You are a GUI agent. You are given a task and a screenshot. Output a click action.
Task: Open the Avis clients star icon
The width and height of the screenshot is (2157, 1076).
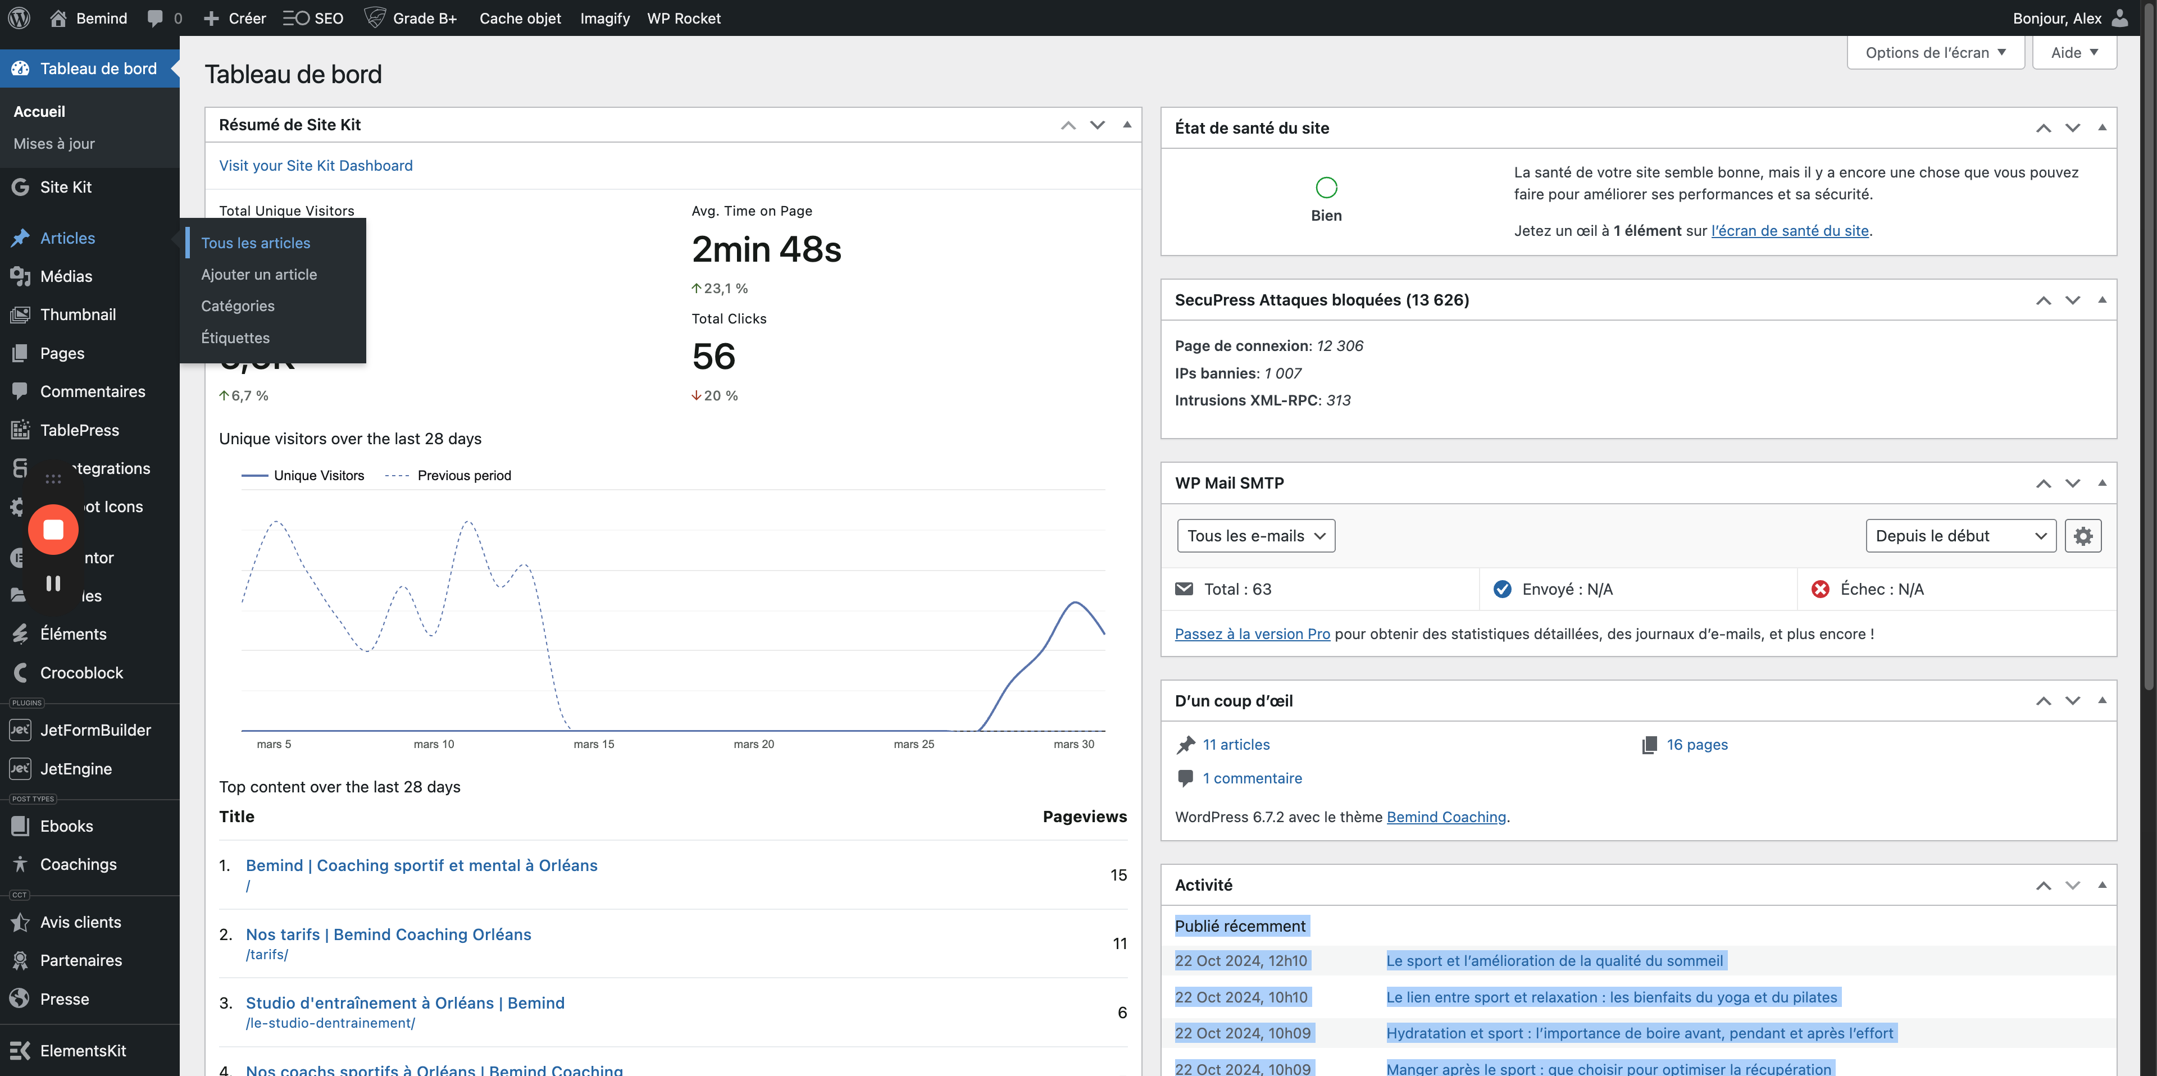coord(20,922)
